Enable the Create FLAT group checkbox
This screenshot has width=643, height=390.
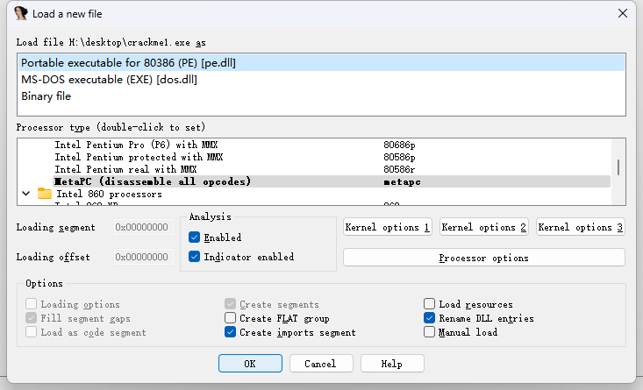click(x=230, y=318)
